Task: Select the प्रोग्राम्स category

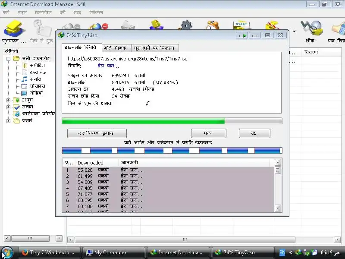Action: point(38,86)
